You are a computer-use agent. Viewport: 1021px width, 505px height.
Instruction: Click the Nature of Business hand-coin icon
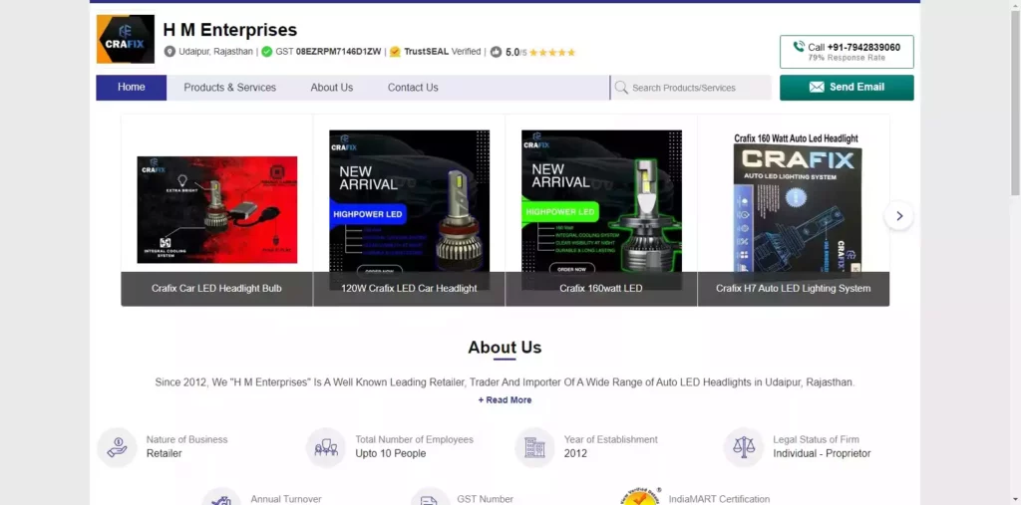point(118,447)
